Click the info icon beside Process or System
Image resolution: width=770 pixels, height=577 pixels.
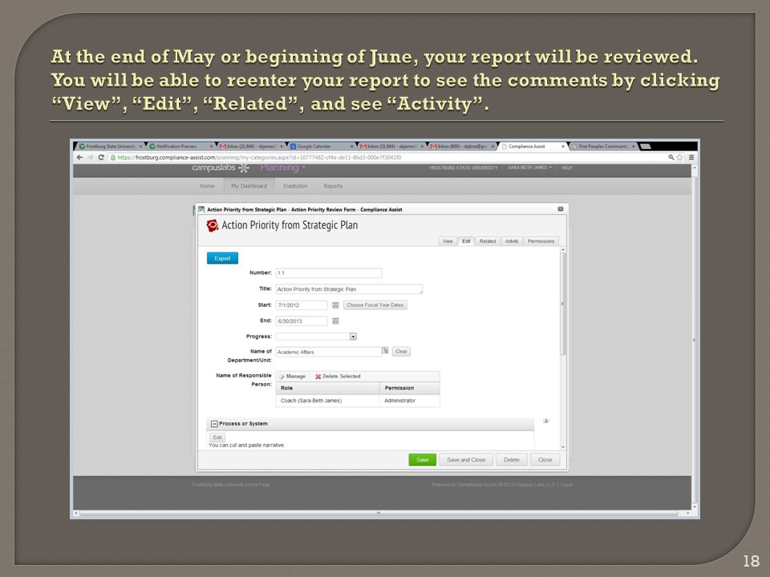(546, 421)
